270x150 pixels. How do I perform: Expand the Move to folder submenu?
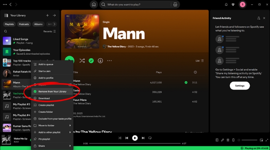[52, 125]
